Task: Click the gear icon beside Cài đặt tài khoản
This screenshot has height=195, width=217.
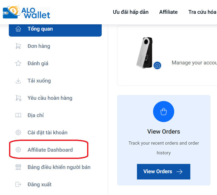Action: click(x=18, y=133)
